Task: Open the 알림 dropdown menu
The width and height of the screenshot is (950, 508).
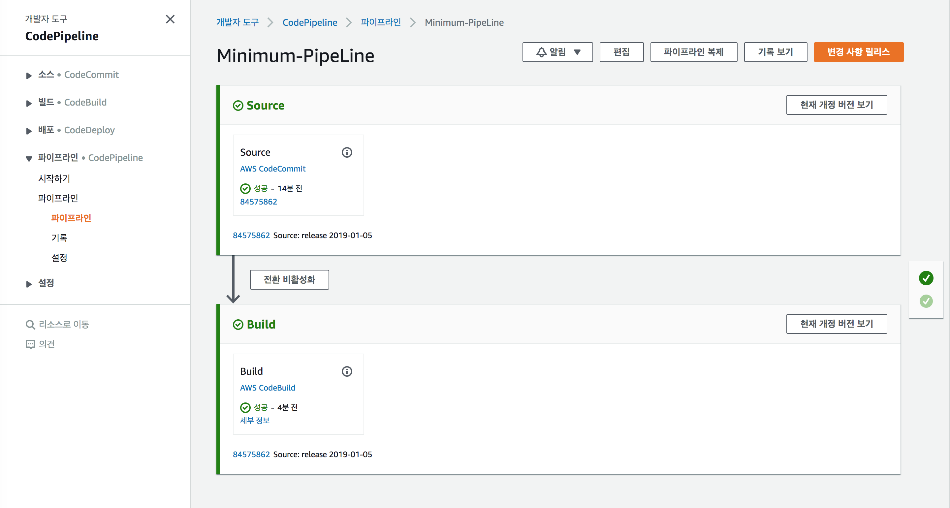Action: coord(577,52)
